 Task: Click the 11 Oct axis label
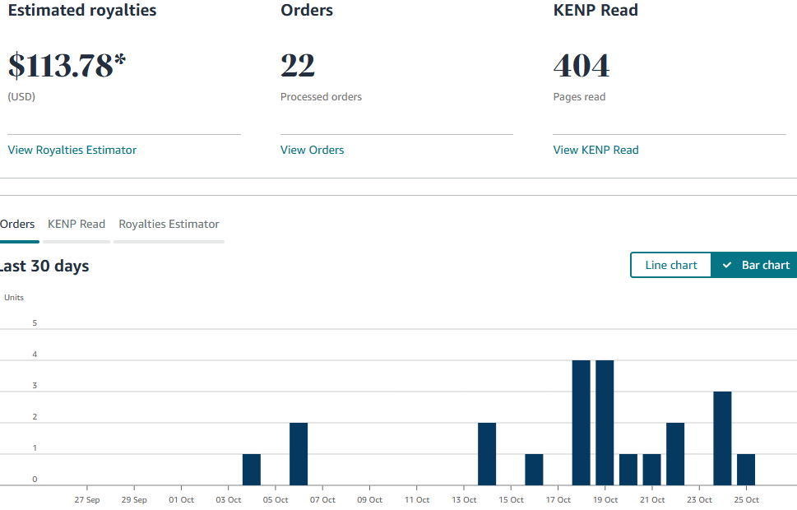coord(417,500)
